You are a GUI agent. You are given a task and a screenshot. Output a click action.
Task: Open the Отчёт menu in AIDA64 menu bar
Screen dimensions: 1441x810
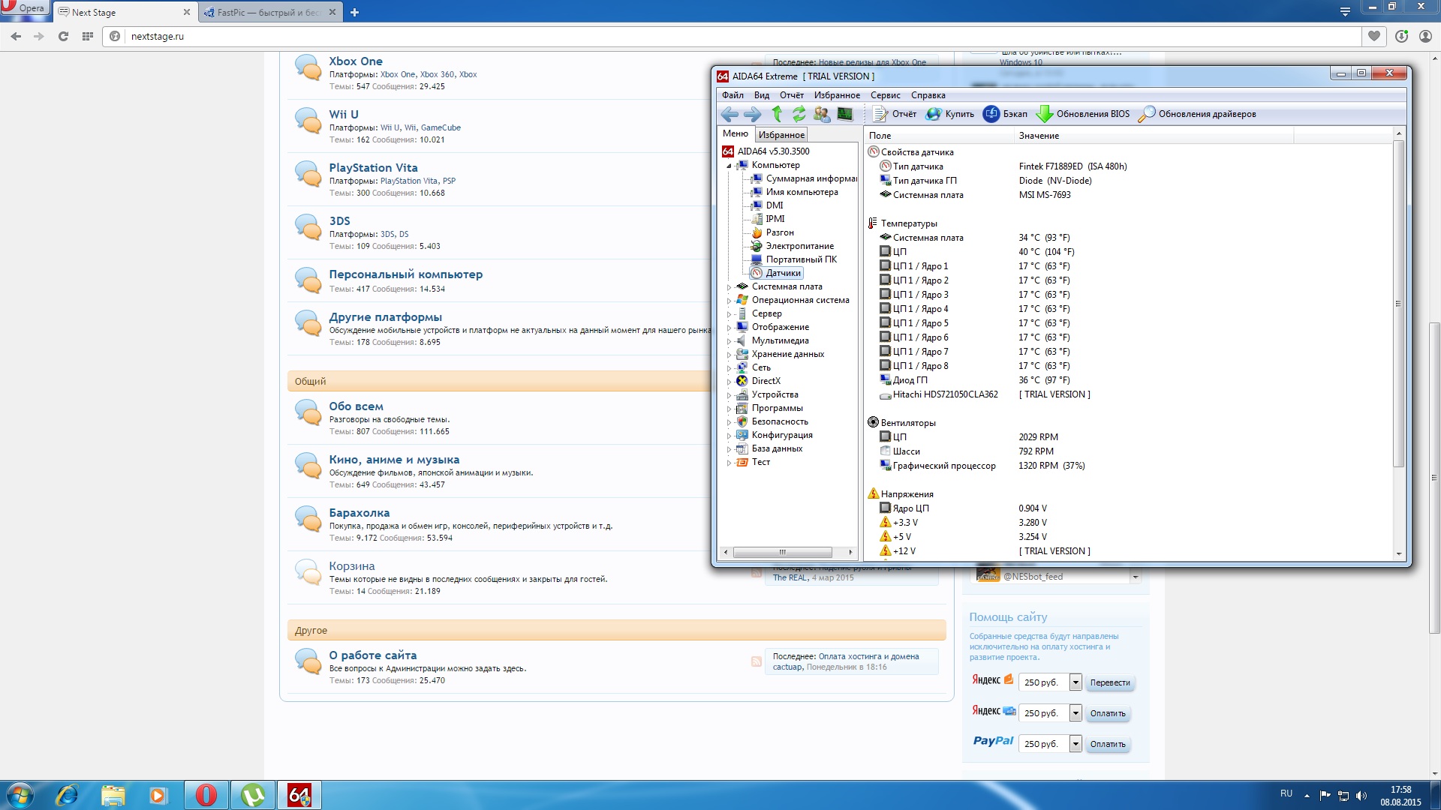point(792,95)
